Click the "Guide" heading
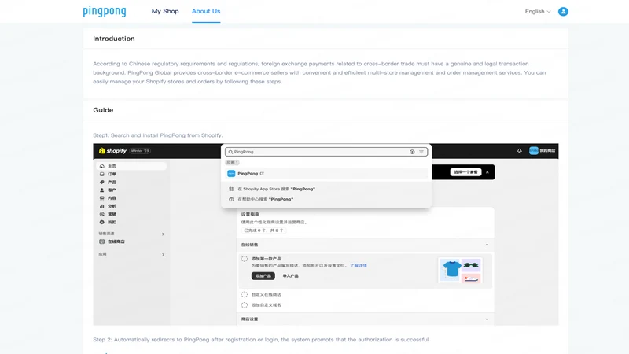Viewport: 629px width, 354px height. 103,110
